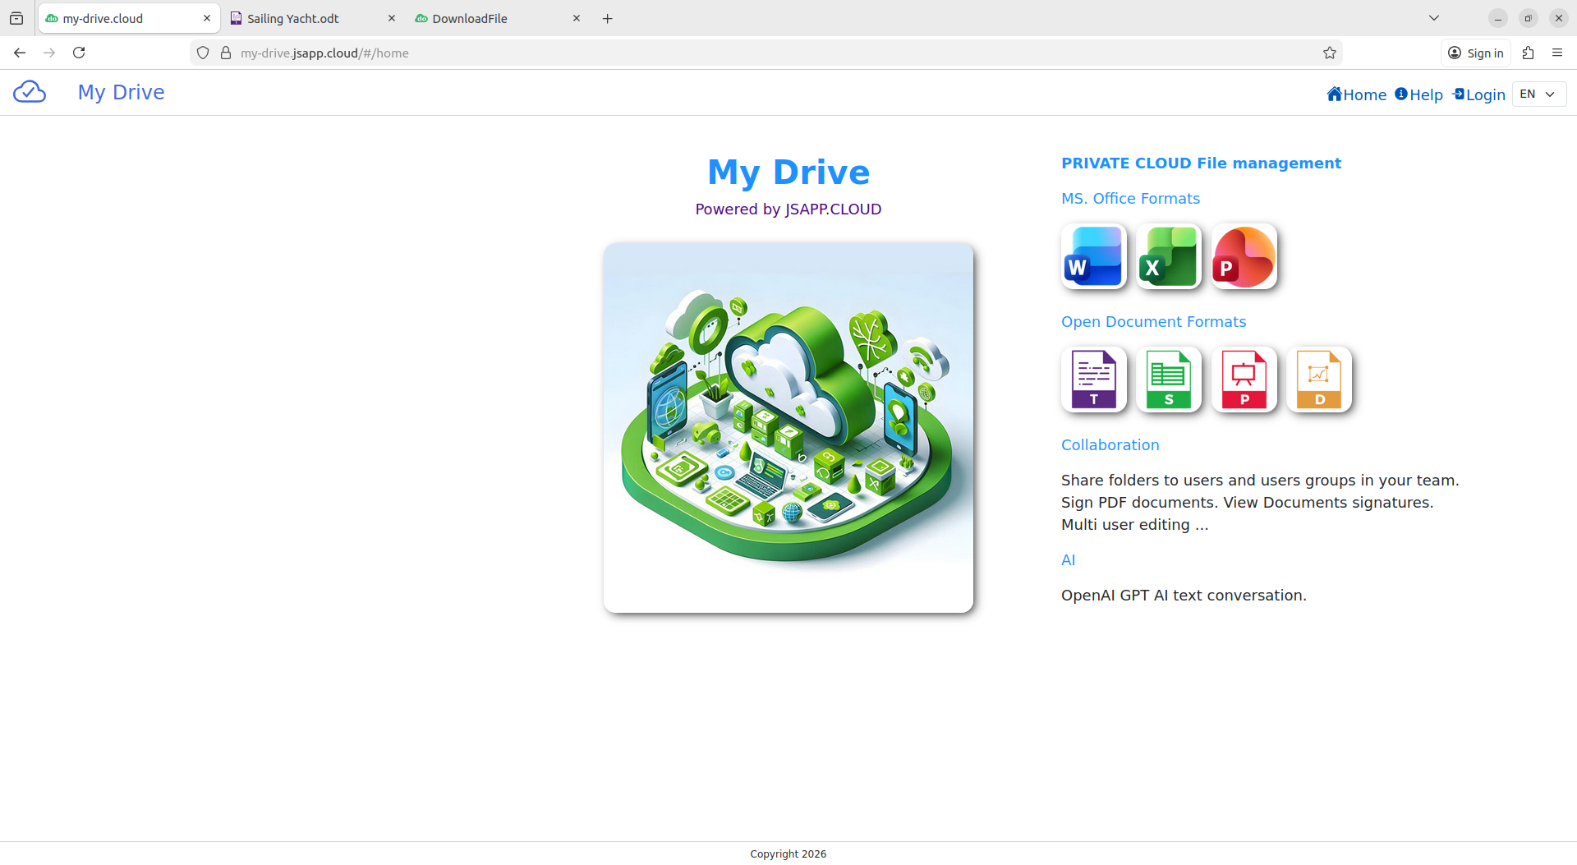The height and width of the screenshot is (865, 1577).
Task: Click the bookmark star in the address bar
Action: 1329,53
